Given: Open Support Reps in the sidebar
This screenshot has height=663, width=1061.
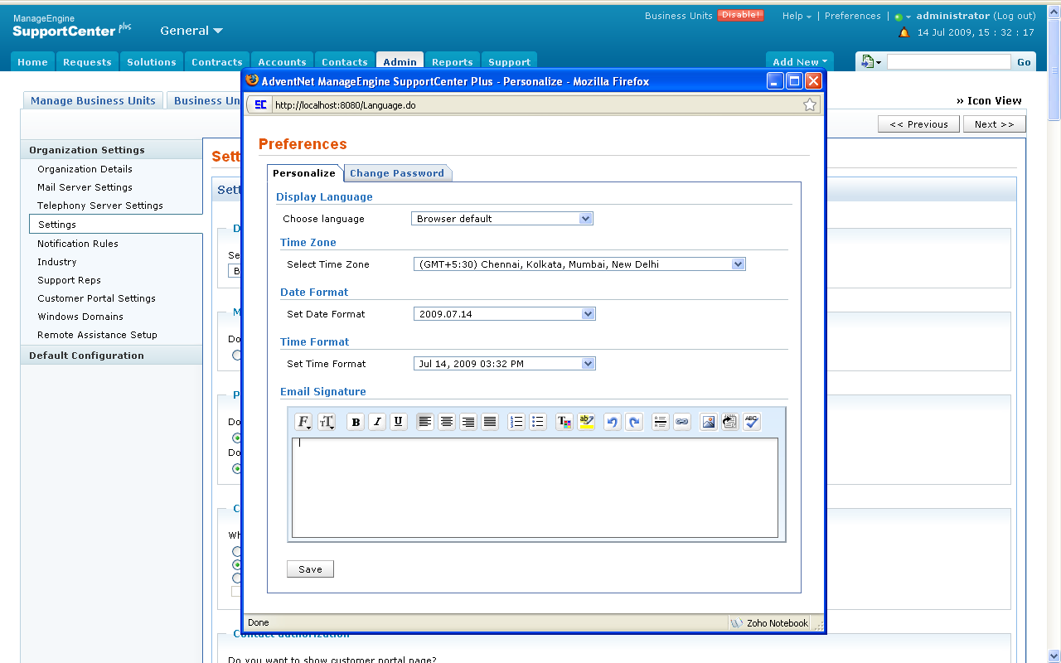Looking at the screenshot, I should pyautogui.click(x=69, y=280).
